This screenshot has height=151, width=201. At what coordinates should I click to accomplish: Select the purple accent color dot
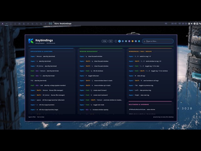(129, 41)
